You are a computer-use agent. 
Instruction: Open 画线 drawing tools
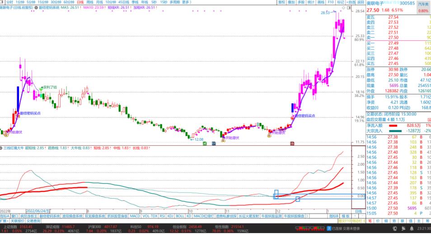[321, 2]
